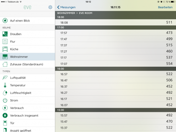The height and width of the screenshot is (132, 176).
Task: Select the 16:37 measurement row
Action: (x=116, y=86)
